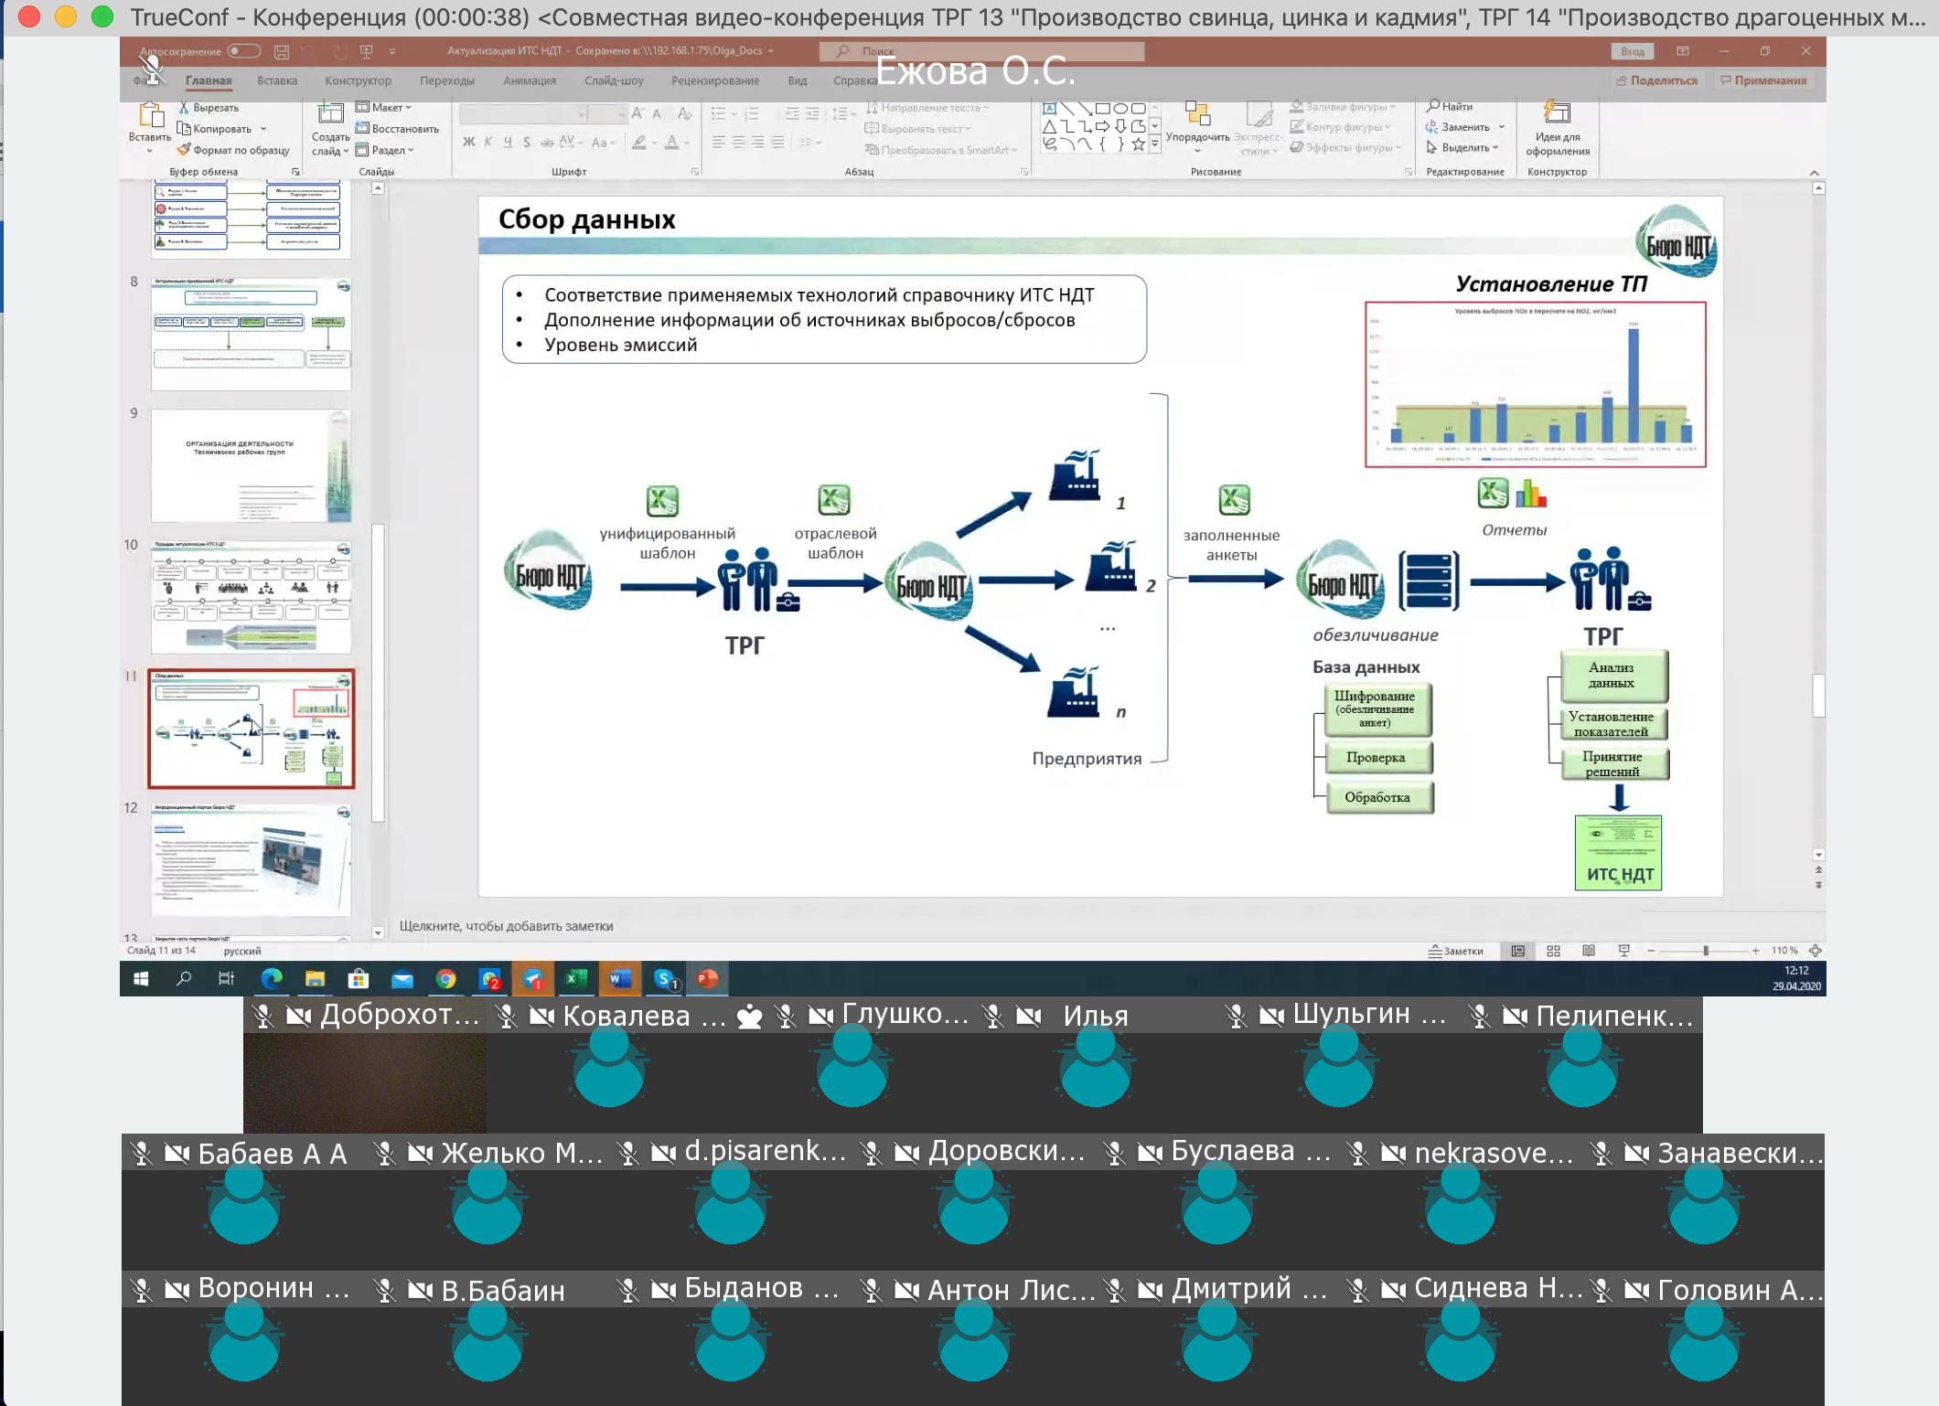Select the rectangle shape in shapes gallery
The width and height of the screenshot is (1939, 1406).
[1102, 108]
